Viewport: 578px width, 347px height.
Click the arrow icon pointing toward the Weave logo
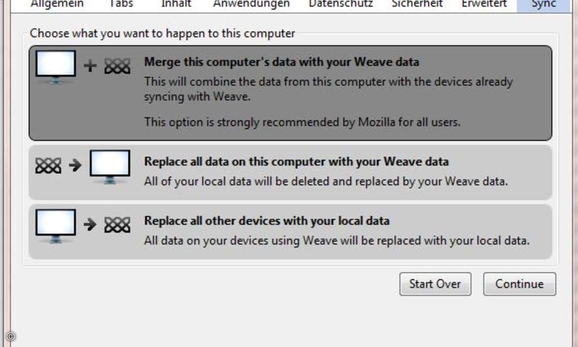click(x=90, y=225)
